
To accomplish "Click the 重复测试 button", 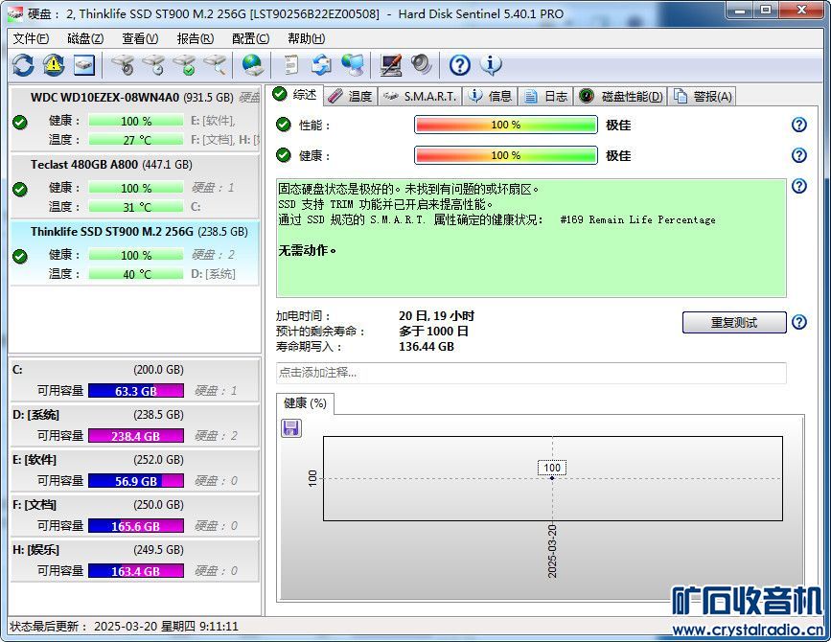I will coord(734,323).
